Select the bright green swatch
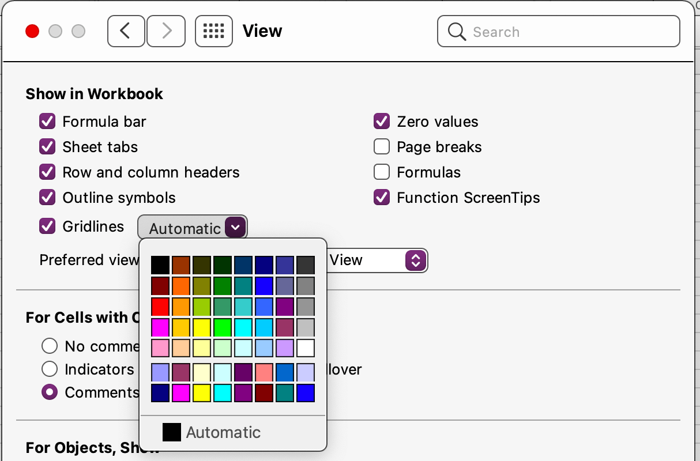700x461 pixels. point(223,327)
